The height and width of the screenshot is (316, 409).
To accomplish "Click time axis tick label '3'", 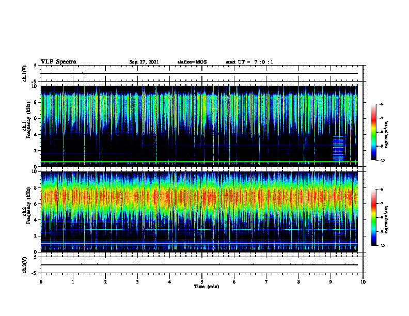I will click(x=137, y=282).
